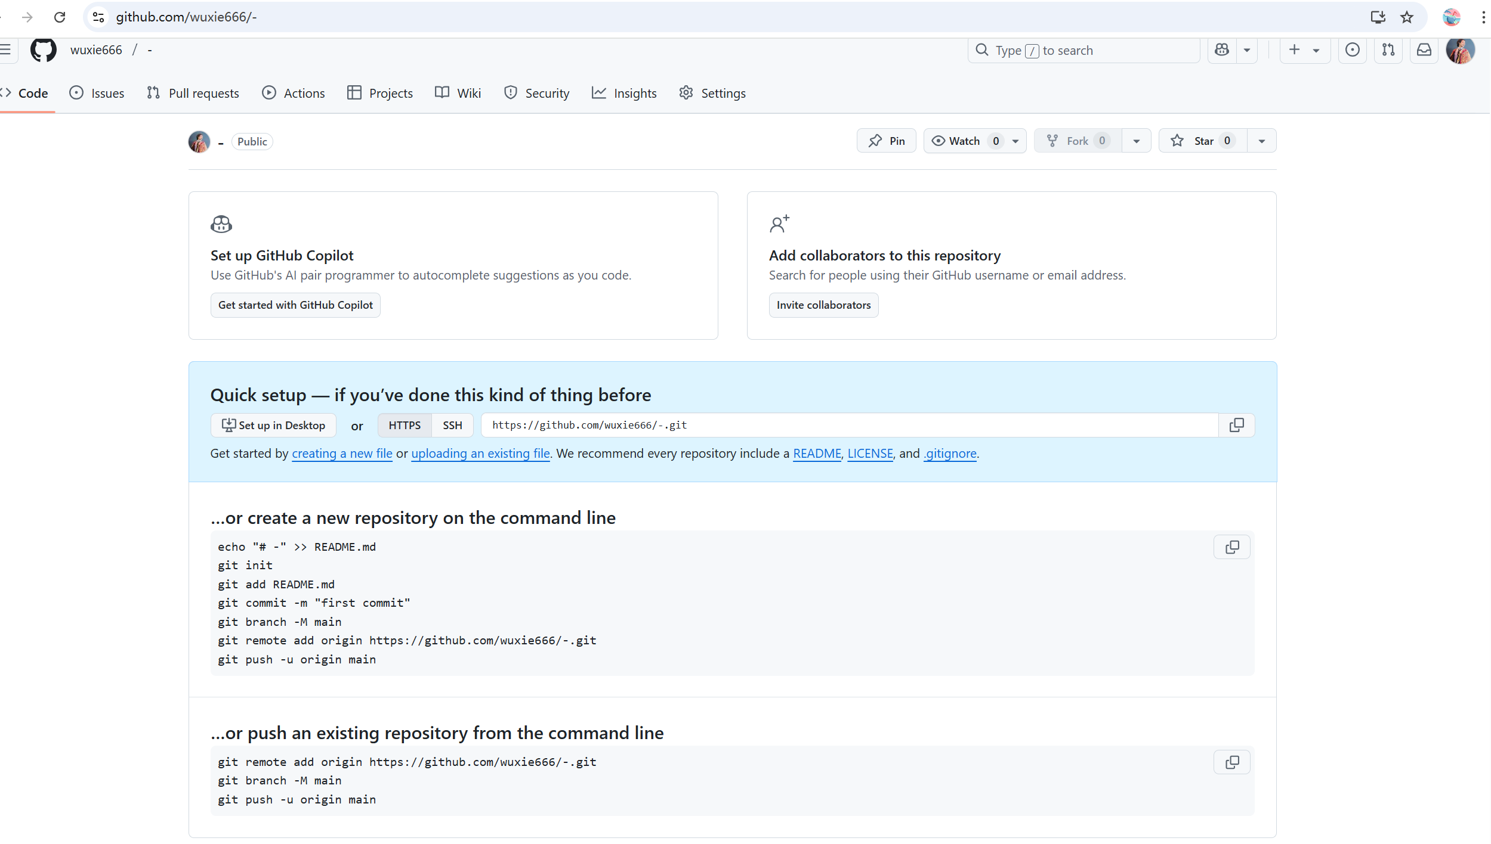Open the Actions tab
The image size is (1491, 844).
pos(294,93)
